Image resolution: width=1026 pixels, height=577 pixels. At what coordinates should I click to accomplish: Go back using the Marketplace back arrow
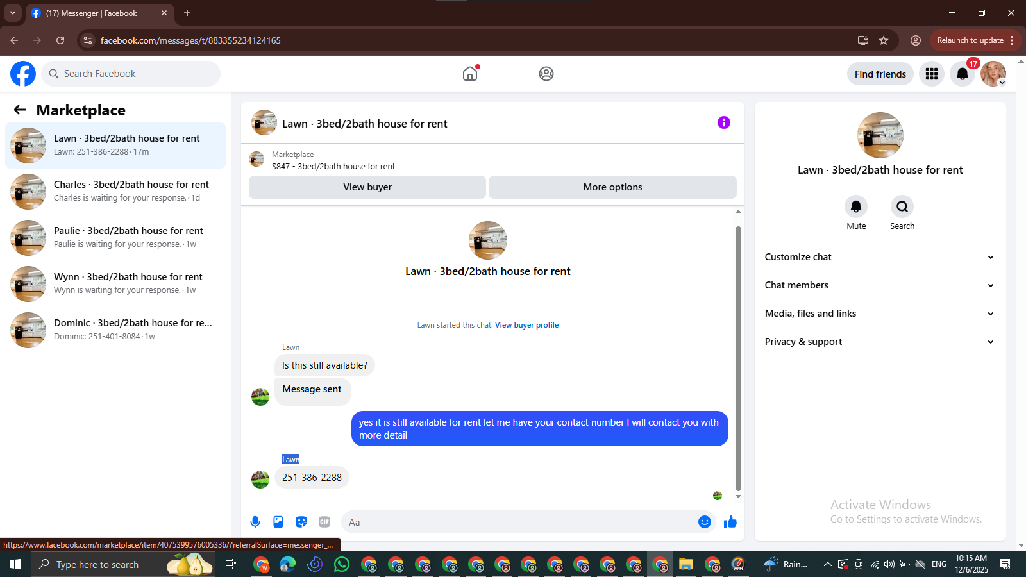pos(20,110)
